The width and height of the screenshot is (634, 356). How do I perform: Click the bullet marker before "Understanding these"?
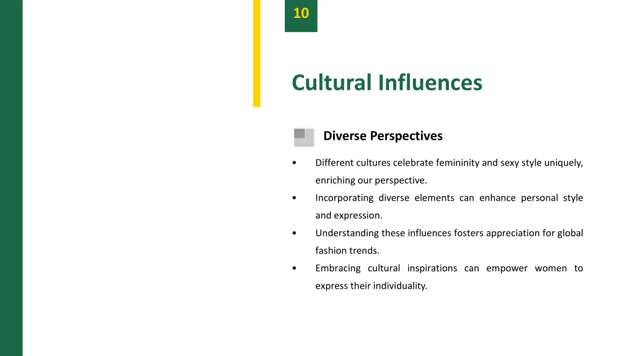click(294, 234)
